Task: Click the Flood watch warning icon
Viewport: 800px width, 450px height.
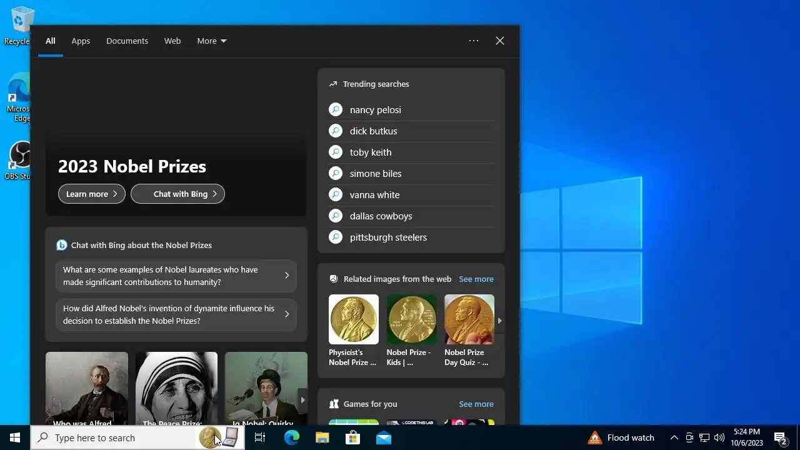Action: [x=595, y=437]
